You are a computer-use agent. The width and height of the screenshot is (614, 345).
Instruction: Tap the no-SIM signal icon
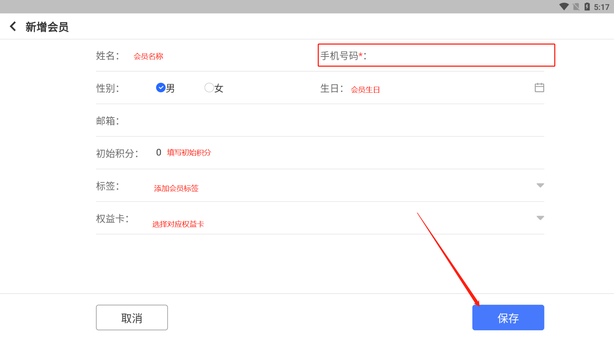[576, 7]
